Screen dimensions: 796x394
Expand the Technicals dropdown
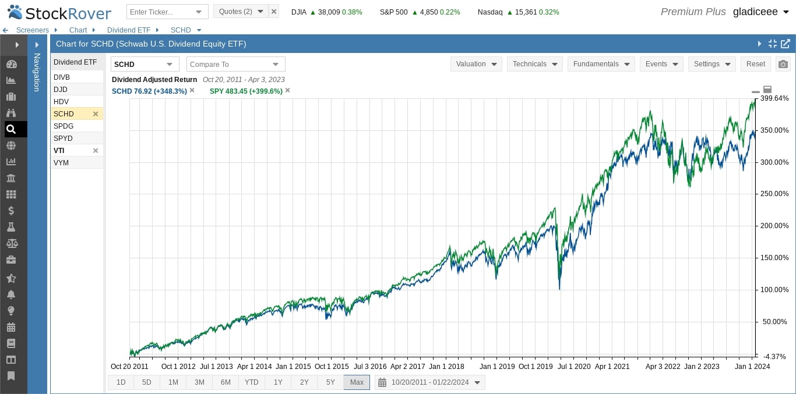tap(534, 64)
